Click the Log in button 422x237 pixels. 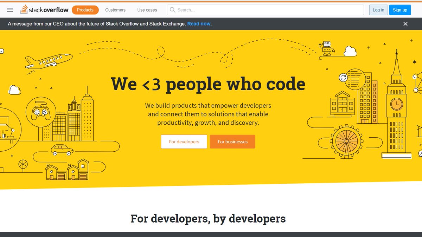point(378,10)
